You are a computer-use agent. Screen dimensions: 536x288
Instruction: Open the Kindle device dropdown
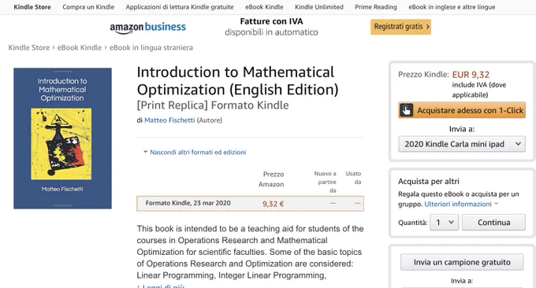coord(462,144)
